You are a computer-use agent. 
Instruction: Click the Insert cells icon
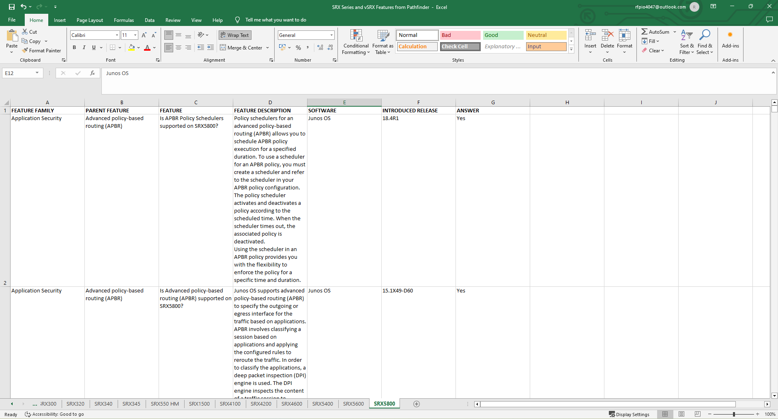(590, 36)
